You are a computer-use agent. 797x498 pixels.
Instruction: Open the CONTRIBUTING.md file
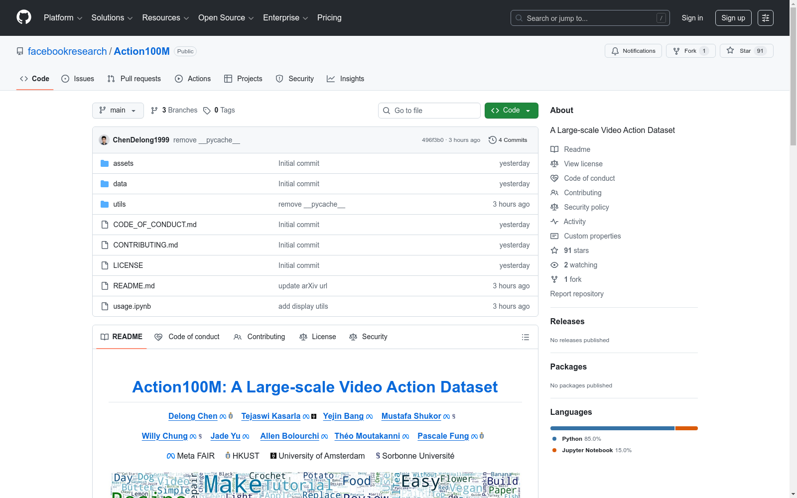click(x=145, y=245)
